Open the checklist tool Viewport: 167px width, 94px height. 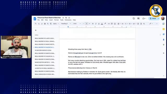pyautogui.click(x=126, y=24)
